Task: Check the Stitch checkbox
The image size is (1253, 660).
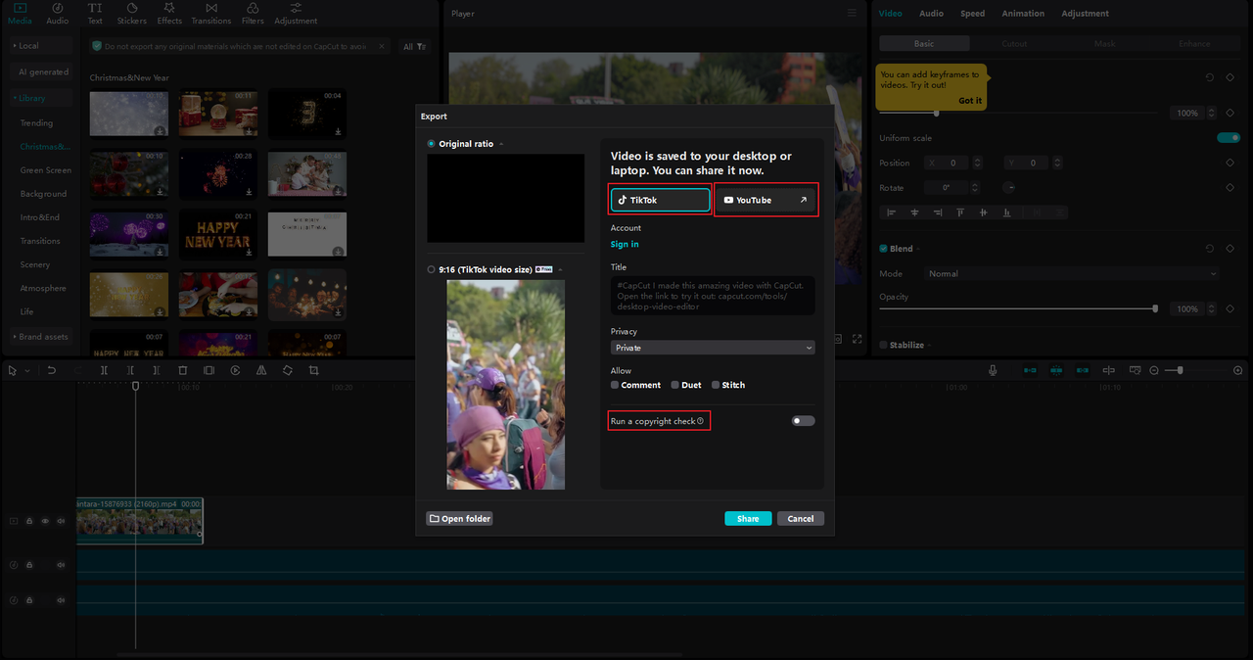Action: [x=716, y=385]
